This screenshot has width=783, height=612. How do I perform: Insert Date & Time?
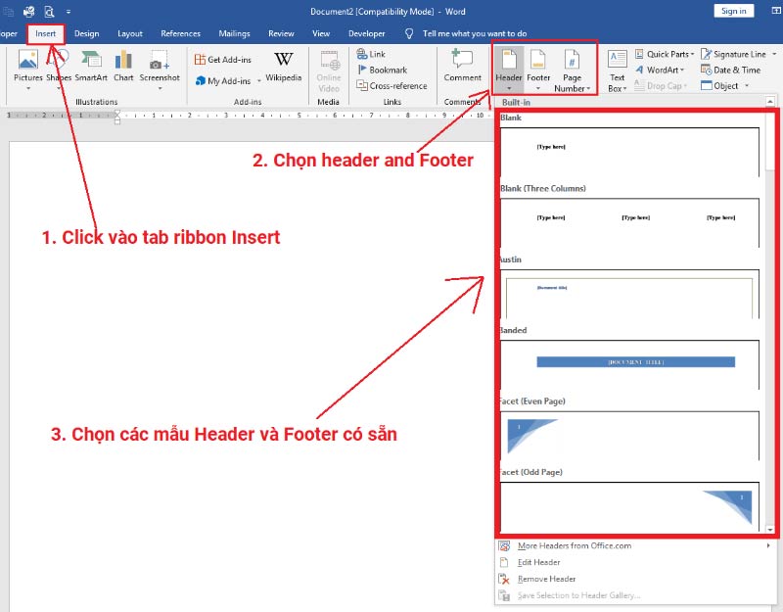(730, 70)
